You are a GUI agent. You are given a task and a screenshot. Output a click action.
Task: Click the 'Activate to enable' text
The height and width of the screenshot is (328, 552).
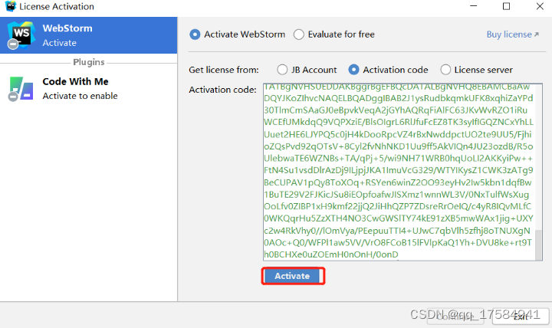click(80, 96)
